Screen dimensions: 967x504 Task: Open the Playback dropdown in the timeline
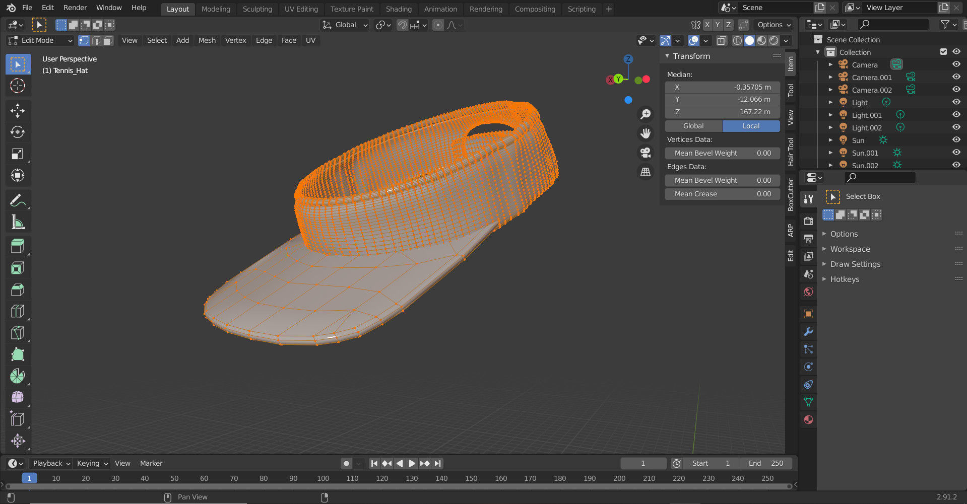coord(51,463)
